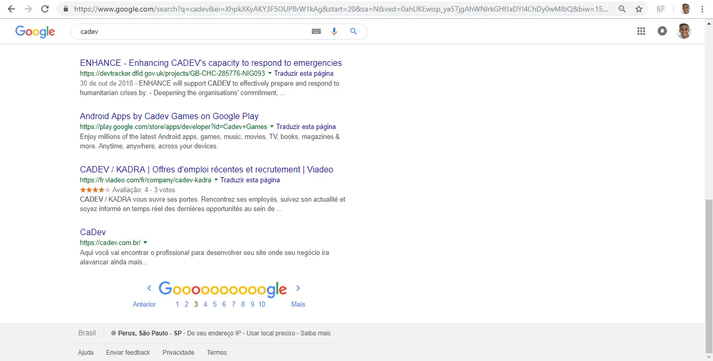Image resolution: width=713 pixels, height=361 pixels.
Task: Click the Google account profile picture
Action: click(x=684, y=31)
